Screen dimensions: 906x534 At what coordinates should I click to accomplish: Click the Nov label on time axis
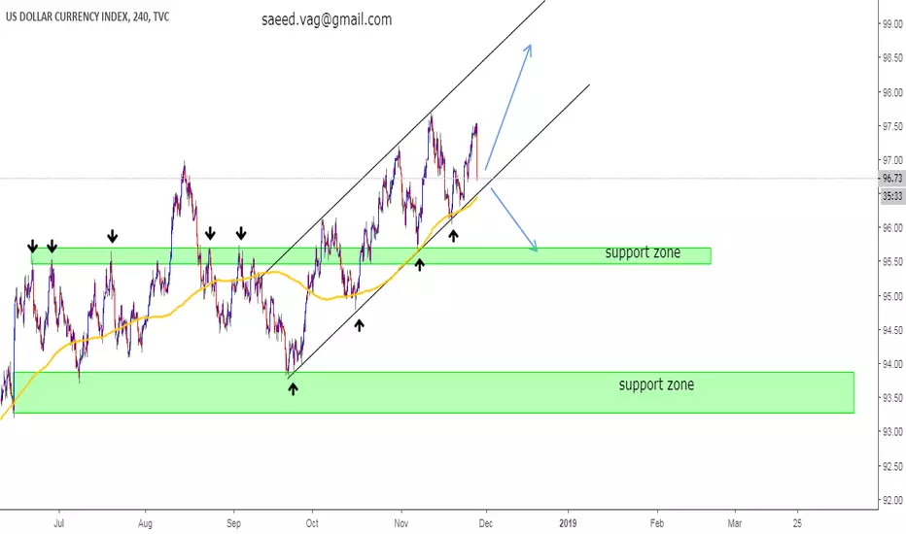click(x=401, y=523)
